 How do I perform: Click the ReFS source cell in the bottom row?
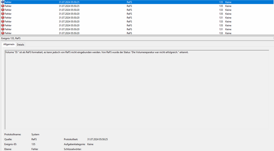tap(129, 33)
